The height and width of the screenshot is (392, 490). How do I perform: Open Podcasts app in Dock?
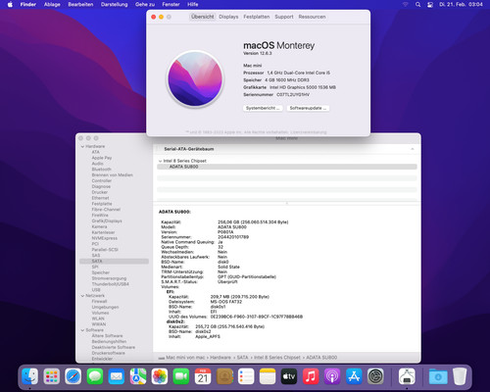(332, 376)
